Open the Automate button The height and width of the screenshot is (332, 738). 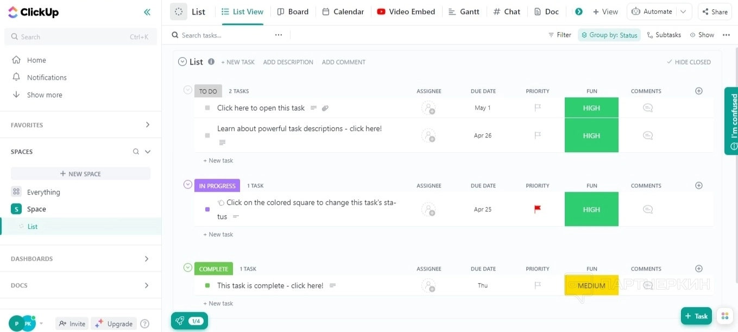[652, 11]
